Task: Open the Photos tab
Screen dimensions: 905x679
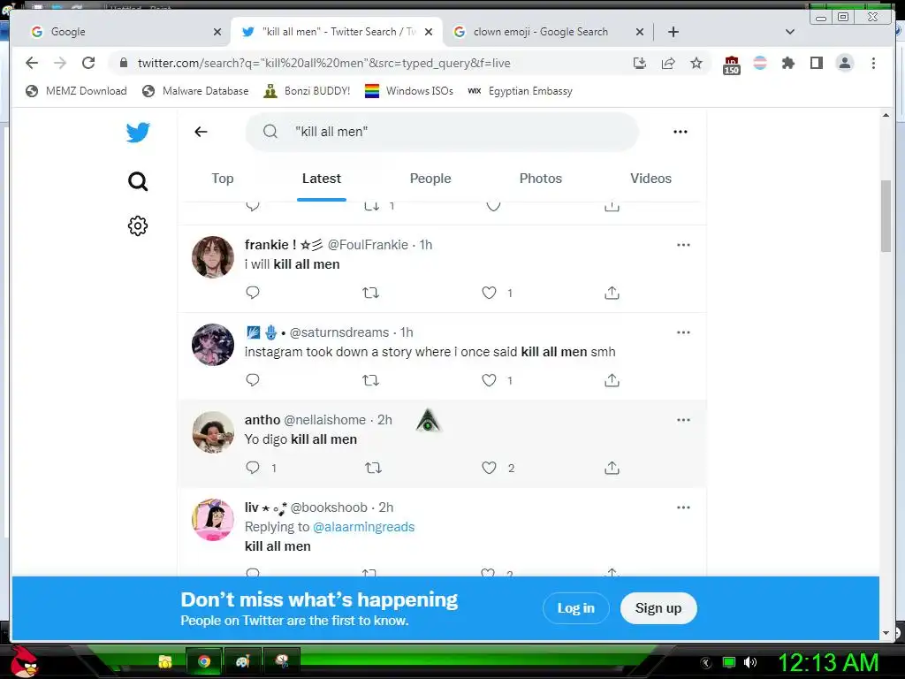Action: tap(541, 179)
